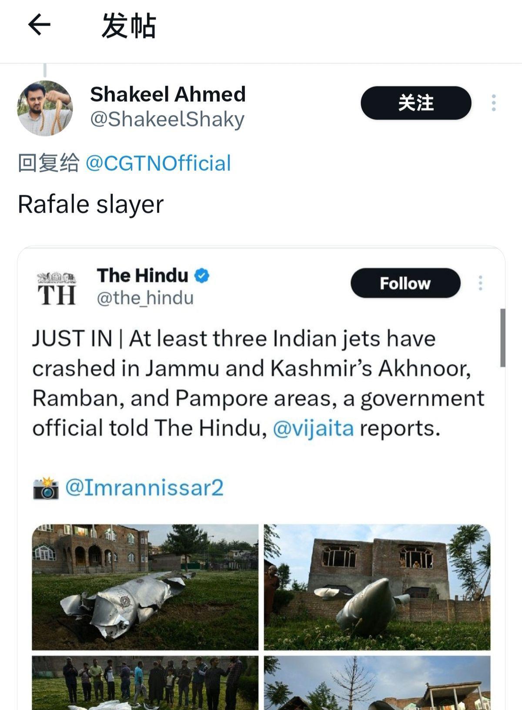Open The Hindu account name

tap(142, 275)
